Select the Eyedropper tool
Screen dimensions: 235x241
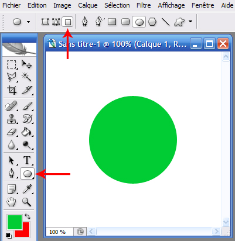[x=26, y=189]
